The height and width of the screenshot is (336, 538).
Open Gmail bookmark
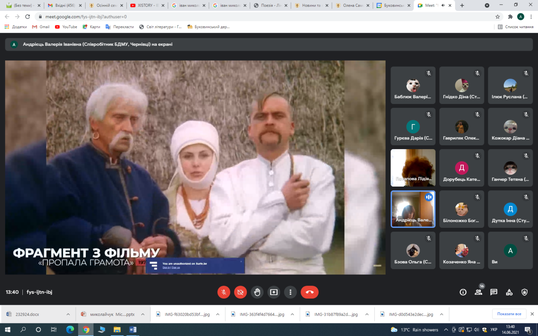point(41,27)
